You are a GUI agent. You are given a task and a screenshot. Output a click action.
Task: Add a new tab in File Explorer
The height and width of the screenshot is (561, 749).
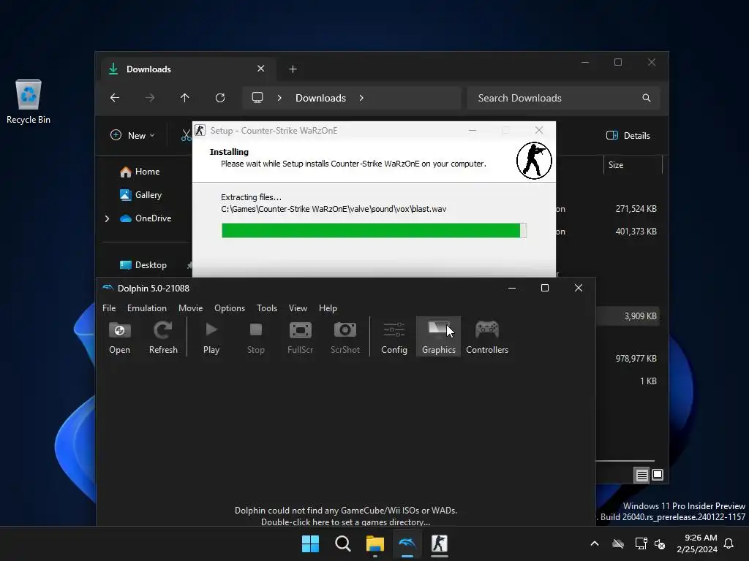(293, 69)
